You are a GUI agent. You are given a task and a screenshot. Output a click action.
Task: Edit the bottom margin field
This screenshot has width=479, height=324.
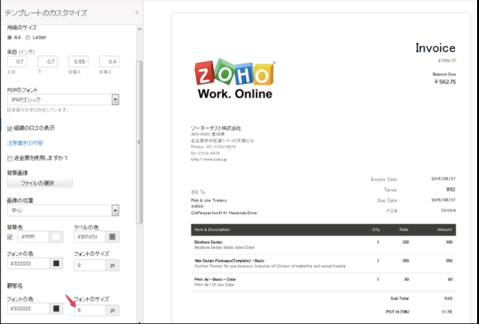(47, 62)
